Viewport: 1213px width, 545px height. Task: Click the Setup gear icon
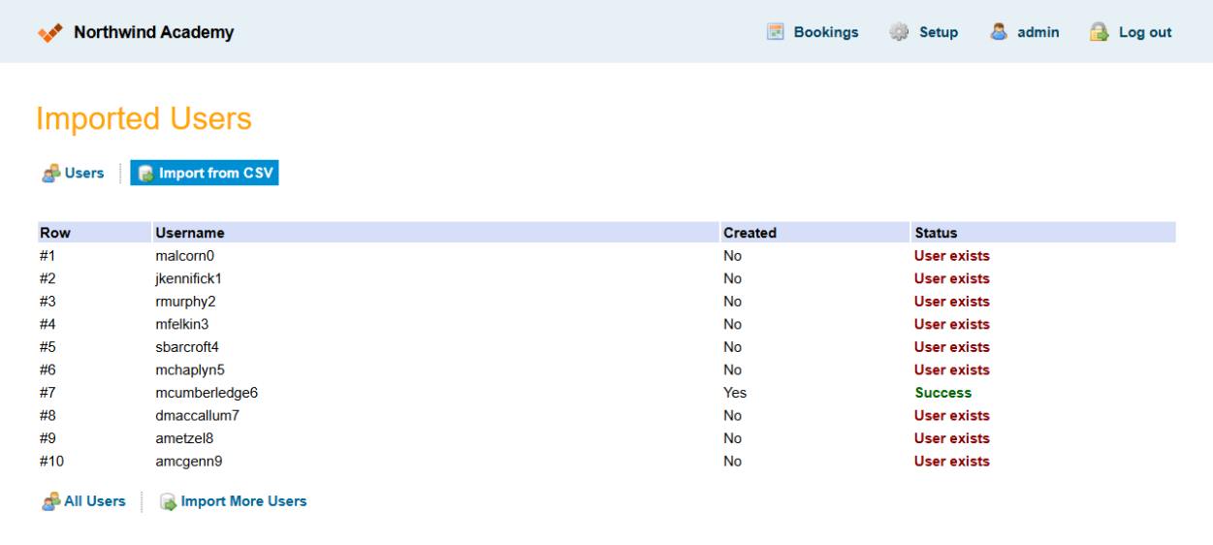tap(899, 32)
